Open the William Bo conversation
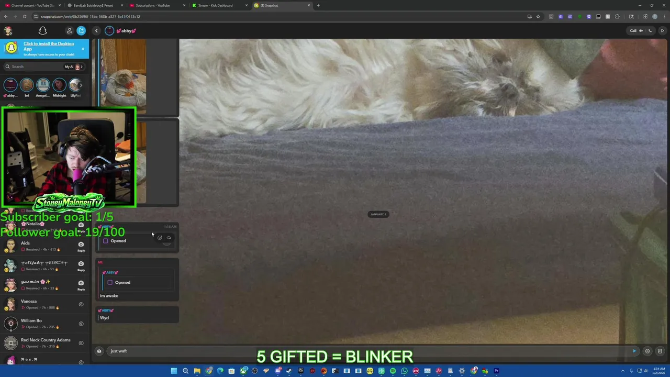 tap(44, 324)
